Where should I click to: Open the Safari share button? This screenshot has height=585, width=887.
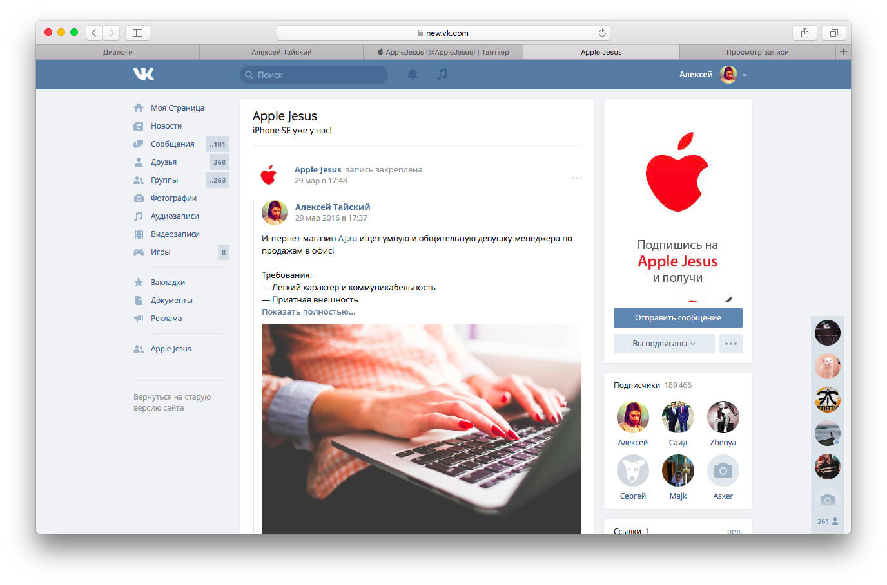[x=804, y=32]
